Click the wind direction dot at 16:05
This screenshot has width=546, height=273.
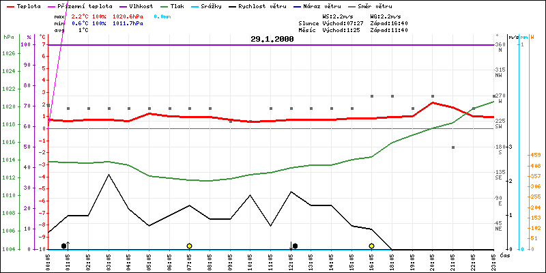(372, 97)
